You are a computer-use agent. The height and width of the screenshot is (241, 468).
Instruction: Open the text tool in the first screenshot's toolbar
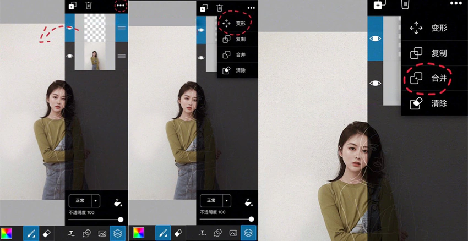(71, 233)
